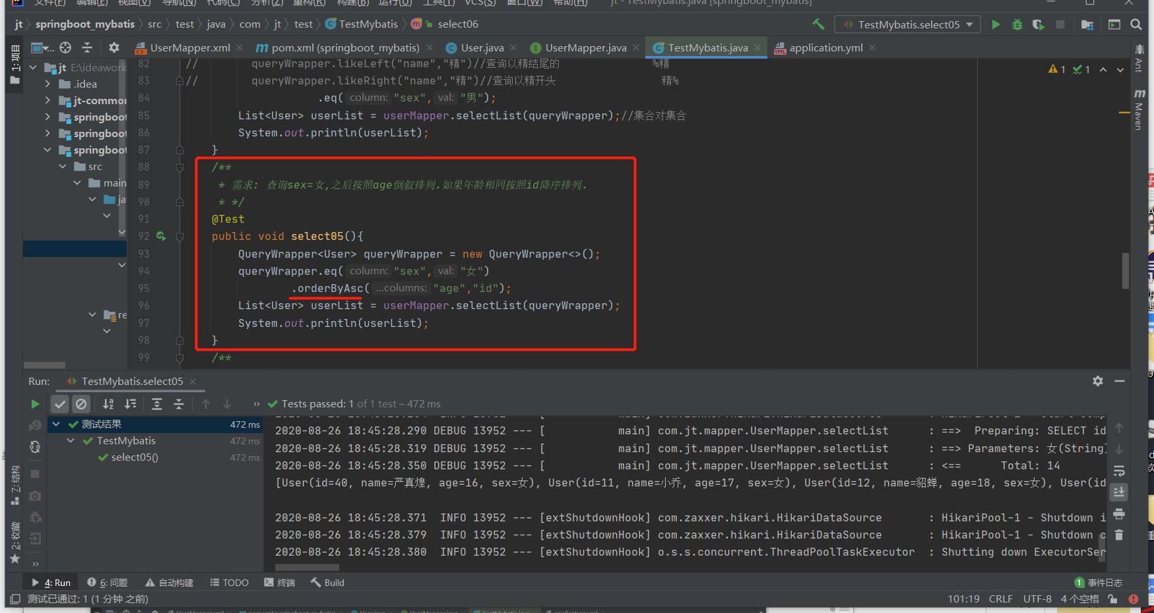The image size is (1154, 613).
Task: Expand all test results
Action: tap(157, 404)
